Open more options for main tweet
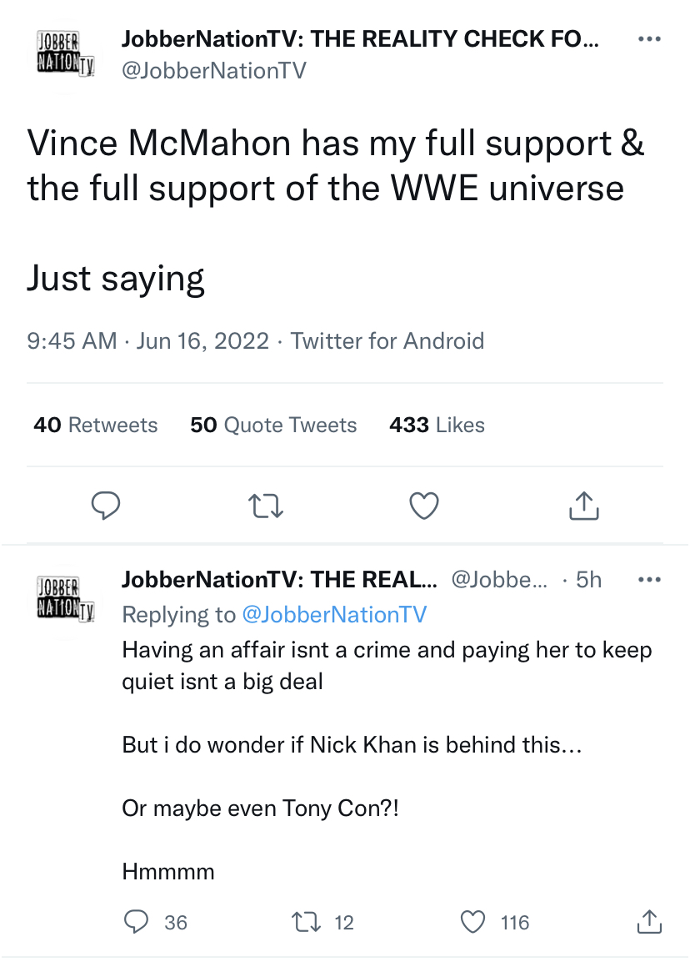 tap(648, 39)
